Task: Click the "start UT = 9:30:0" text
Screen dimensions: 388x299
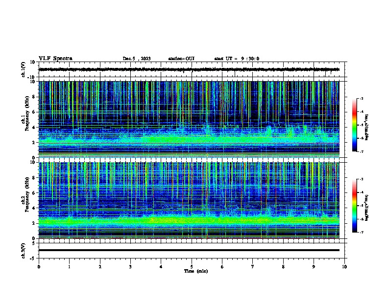Action: pyautogui.click(x=237, y=59)
